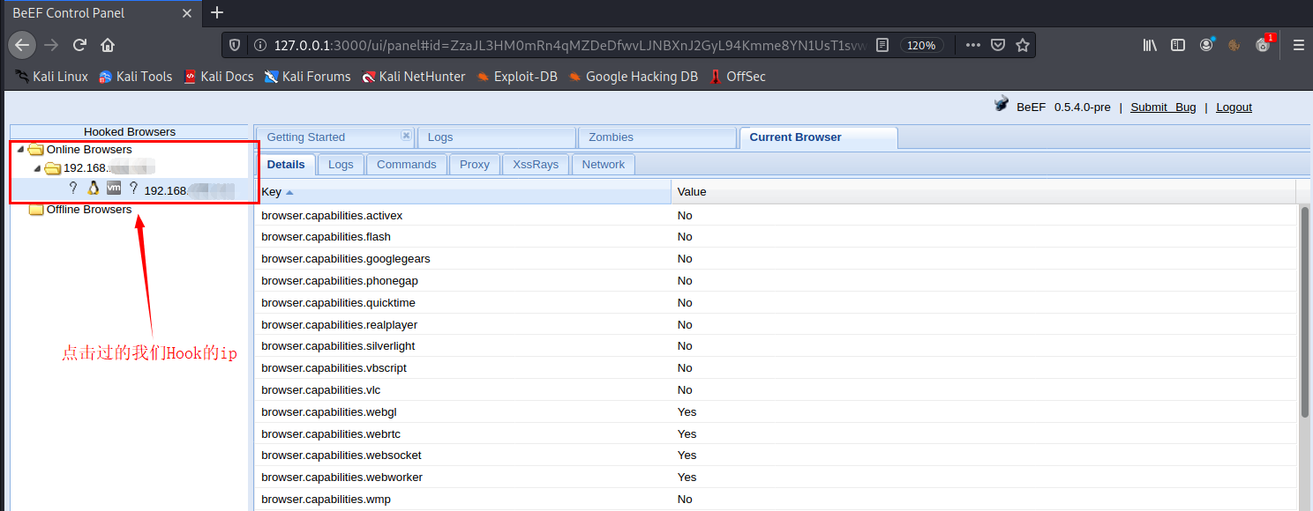Open Kali Docs bookmark
Image resolution: width=1313 pixels, height=511 pixels.
(218, 77)
